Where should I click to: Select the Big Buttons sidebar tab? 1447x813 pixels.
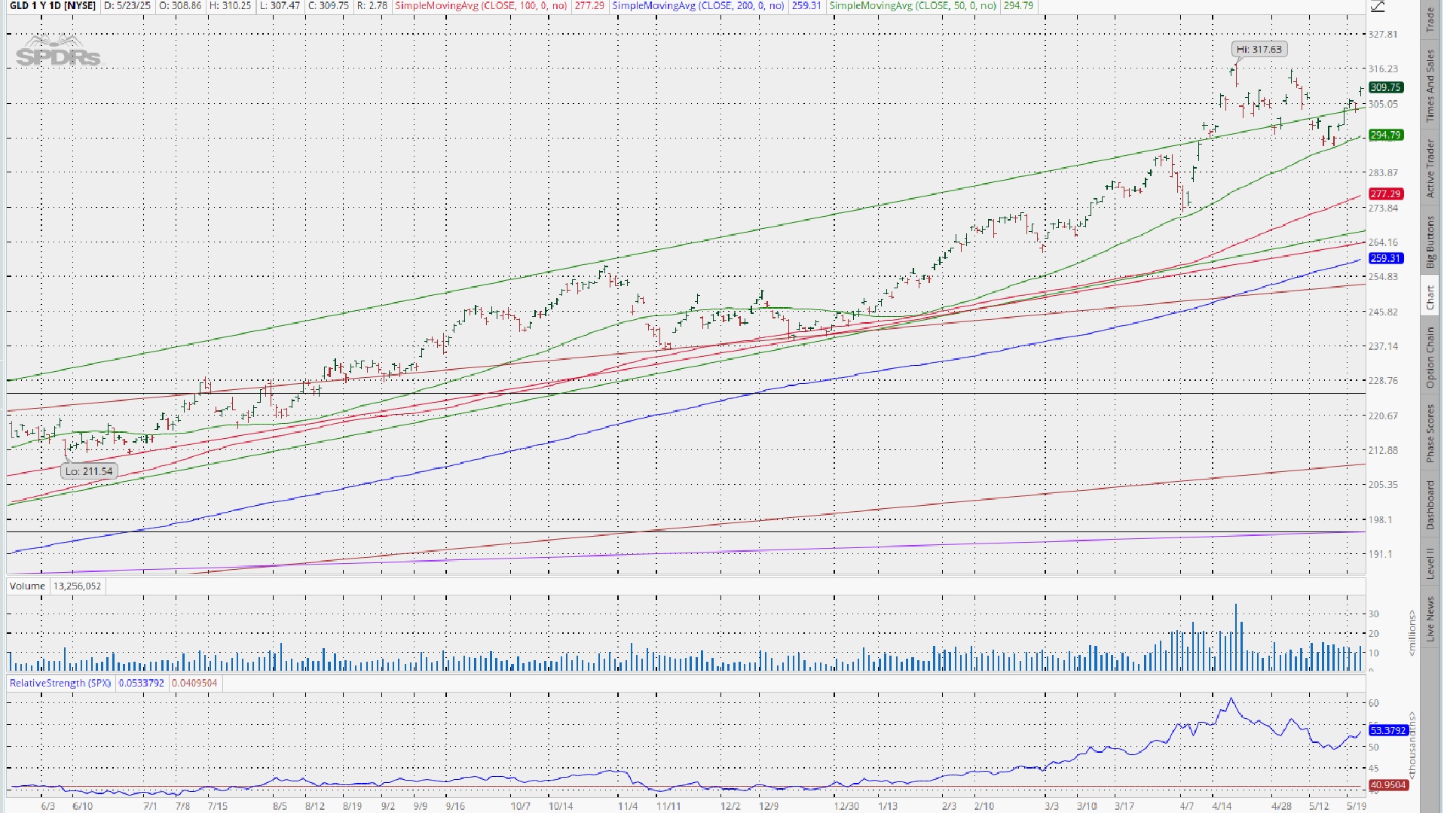1430,242
